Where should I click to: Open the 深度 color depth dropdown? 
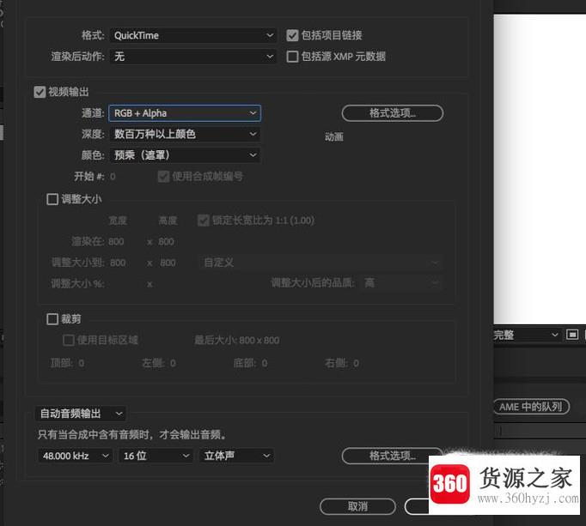[x=185, y=134]
